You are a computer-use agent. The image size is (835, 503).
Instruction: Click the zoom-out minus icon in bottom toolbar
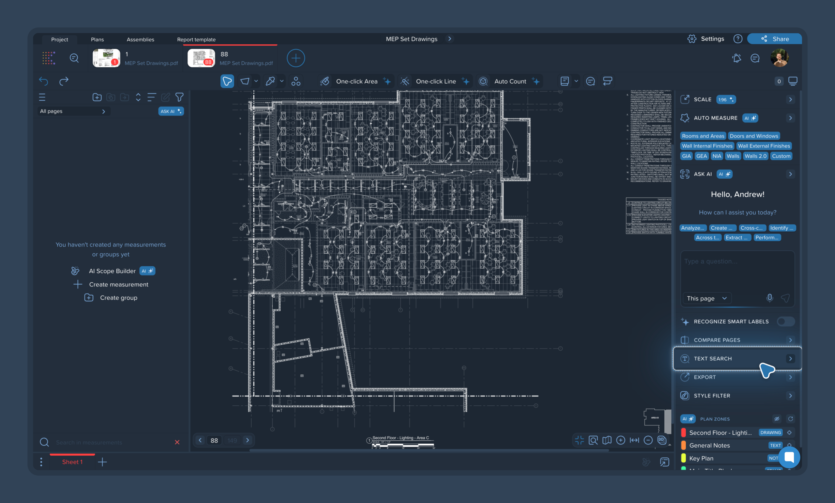point(647,440)
